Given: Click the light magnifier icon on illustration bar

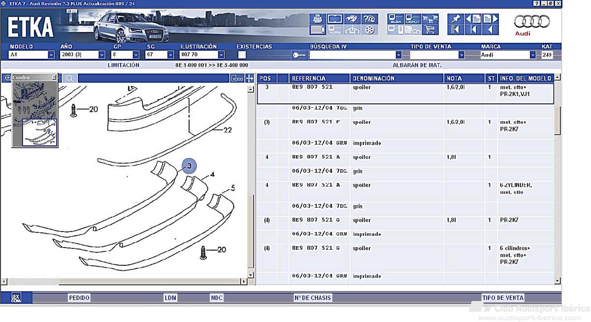Looking at the screenshot, I should pos(70,78).
